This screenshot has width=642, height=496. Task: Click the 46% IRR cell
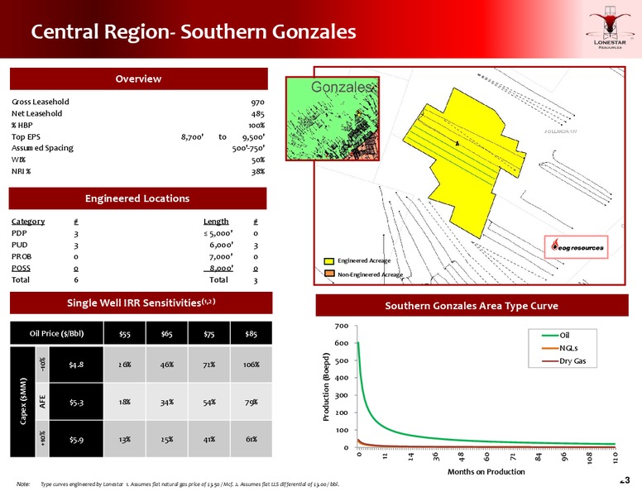pos(166,365)
